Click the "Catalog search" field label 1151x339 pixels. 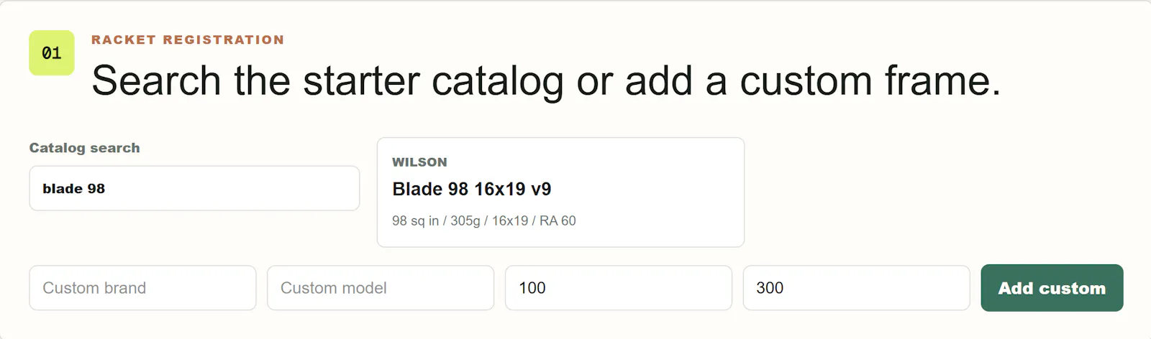[x=84, y=148]
